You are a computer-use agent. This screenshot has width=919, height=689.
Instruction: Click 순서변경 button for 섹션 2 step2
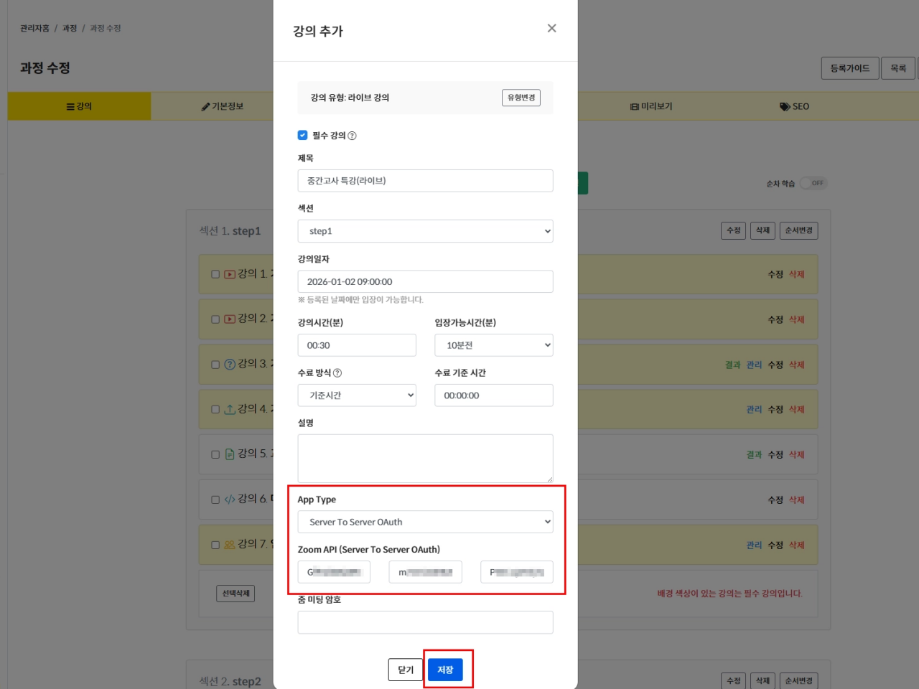tap(798, 680)
